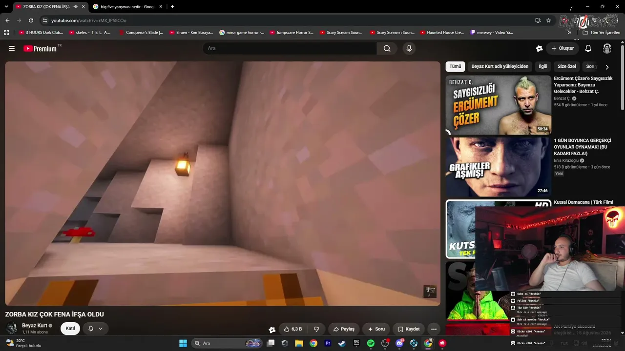Open the weather widget showing 20°C
The height and width of the screenshot is (351, 625).
23,343
